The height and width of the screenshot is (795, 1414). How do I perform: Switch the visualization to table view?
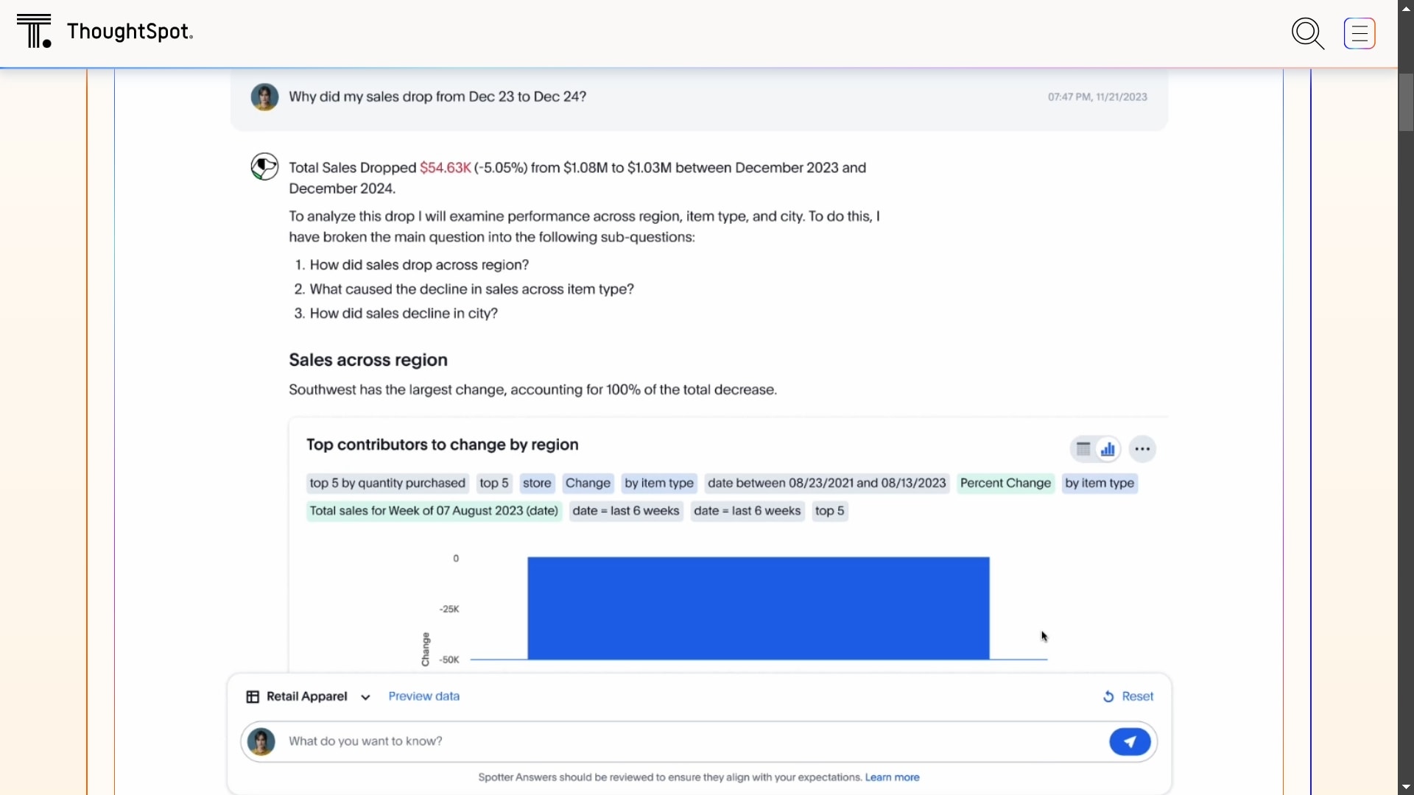point(1083,448)
